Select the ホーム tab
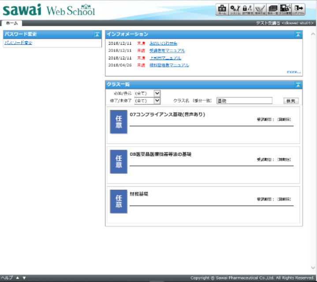317x282 pixels. coord(11,23)
